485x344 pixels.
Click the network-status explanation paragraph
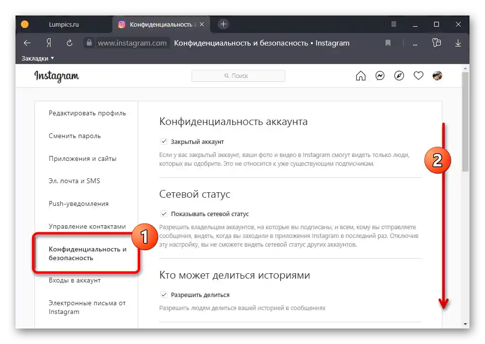pos(289,236)
